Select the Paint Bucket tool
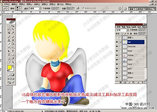157x112 pixels. [13, 44]
